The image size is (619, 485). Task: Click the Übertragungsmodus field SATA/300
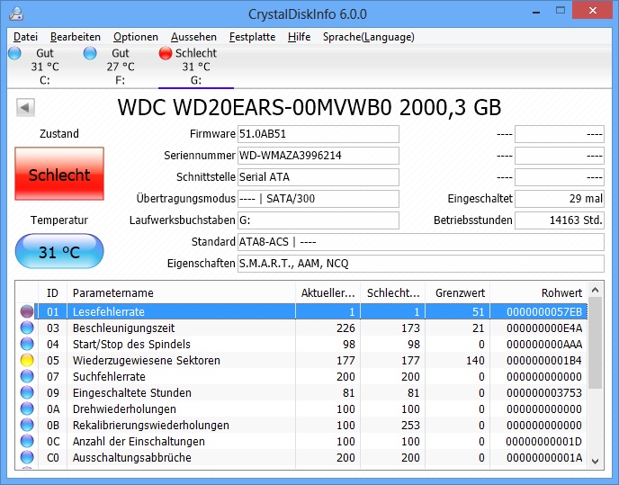click(x=318, y=199)
